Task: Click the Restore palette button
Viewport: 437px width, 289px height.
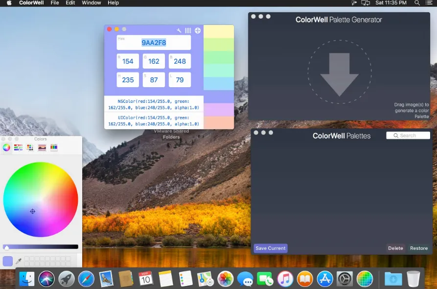Action: coord(419,248)
